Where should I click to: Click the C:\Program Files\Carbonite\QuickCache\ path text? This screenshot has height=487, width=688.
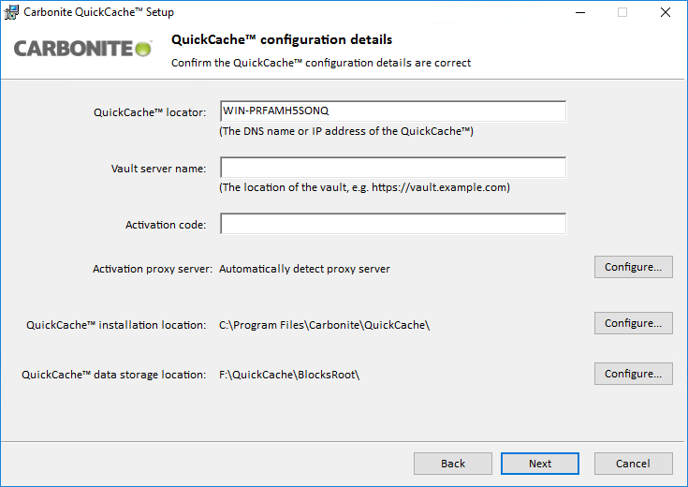coord(324,325)
